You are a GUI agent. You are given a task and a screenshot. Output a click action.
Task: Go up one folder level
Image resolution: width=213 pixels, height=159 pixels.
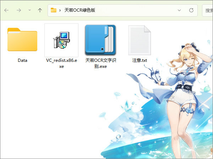point(40,10)
